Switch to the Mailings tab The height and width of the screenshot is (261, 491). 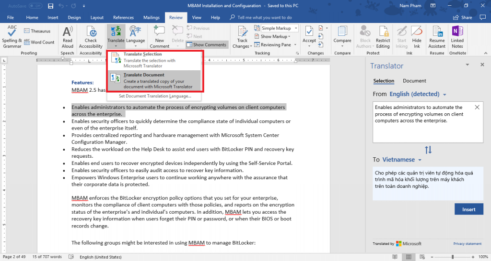[152, 18]
